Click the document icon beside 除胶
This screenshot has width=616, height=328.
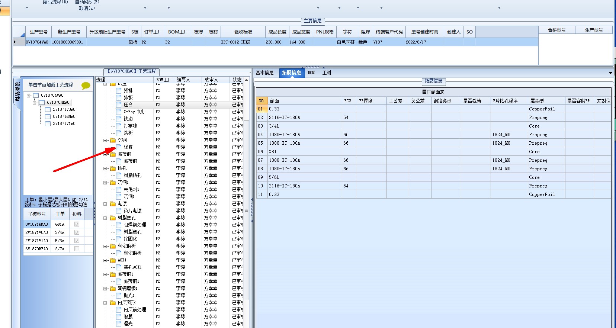[x=119, y=147]
